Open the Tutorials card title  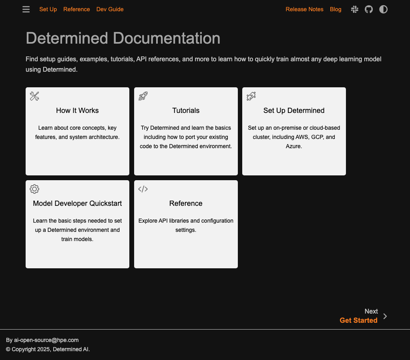pos(186,111)
